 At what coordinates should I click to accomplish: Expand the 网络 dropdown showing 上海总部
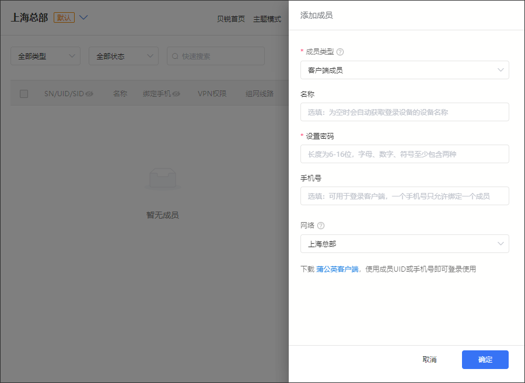(x=404, y=244)
